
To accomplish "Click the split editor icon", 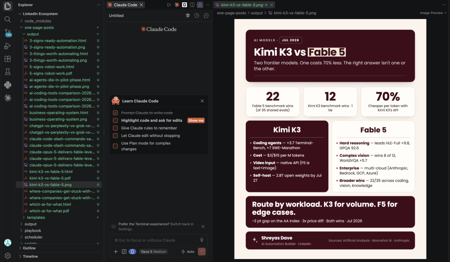I will 192,5.
